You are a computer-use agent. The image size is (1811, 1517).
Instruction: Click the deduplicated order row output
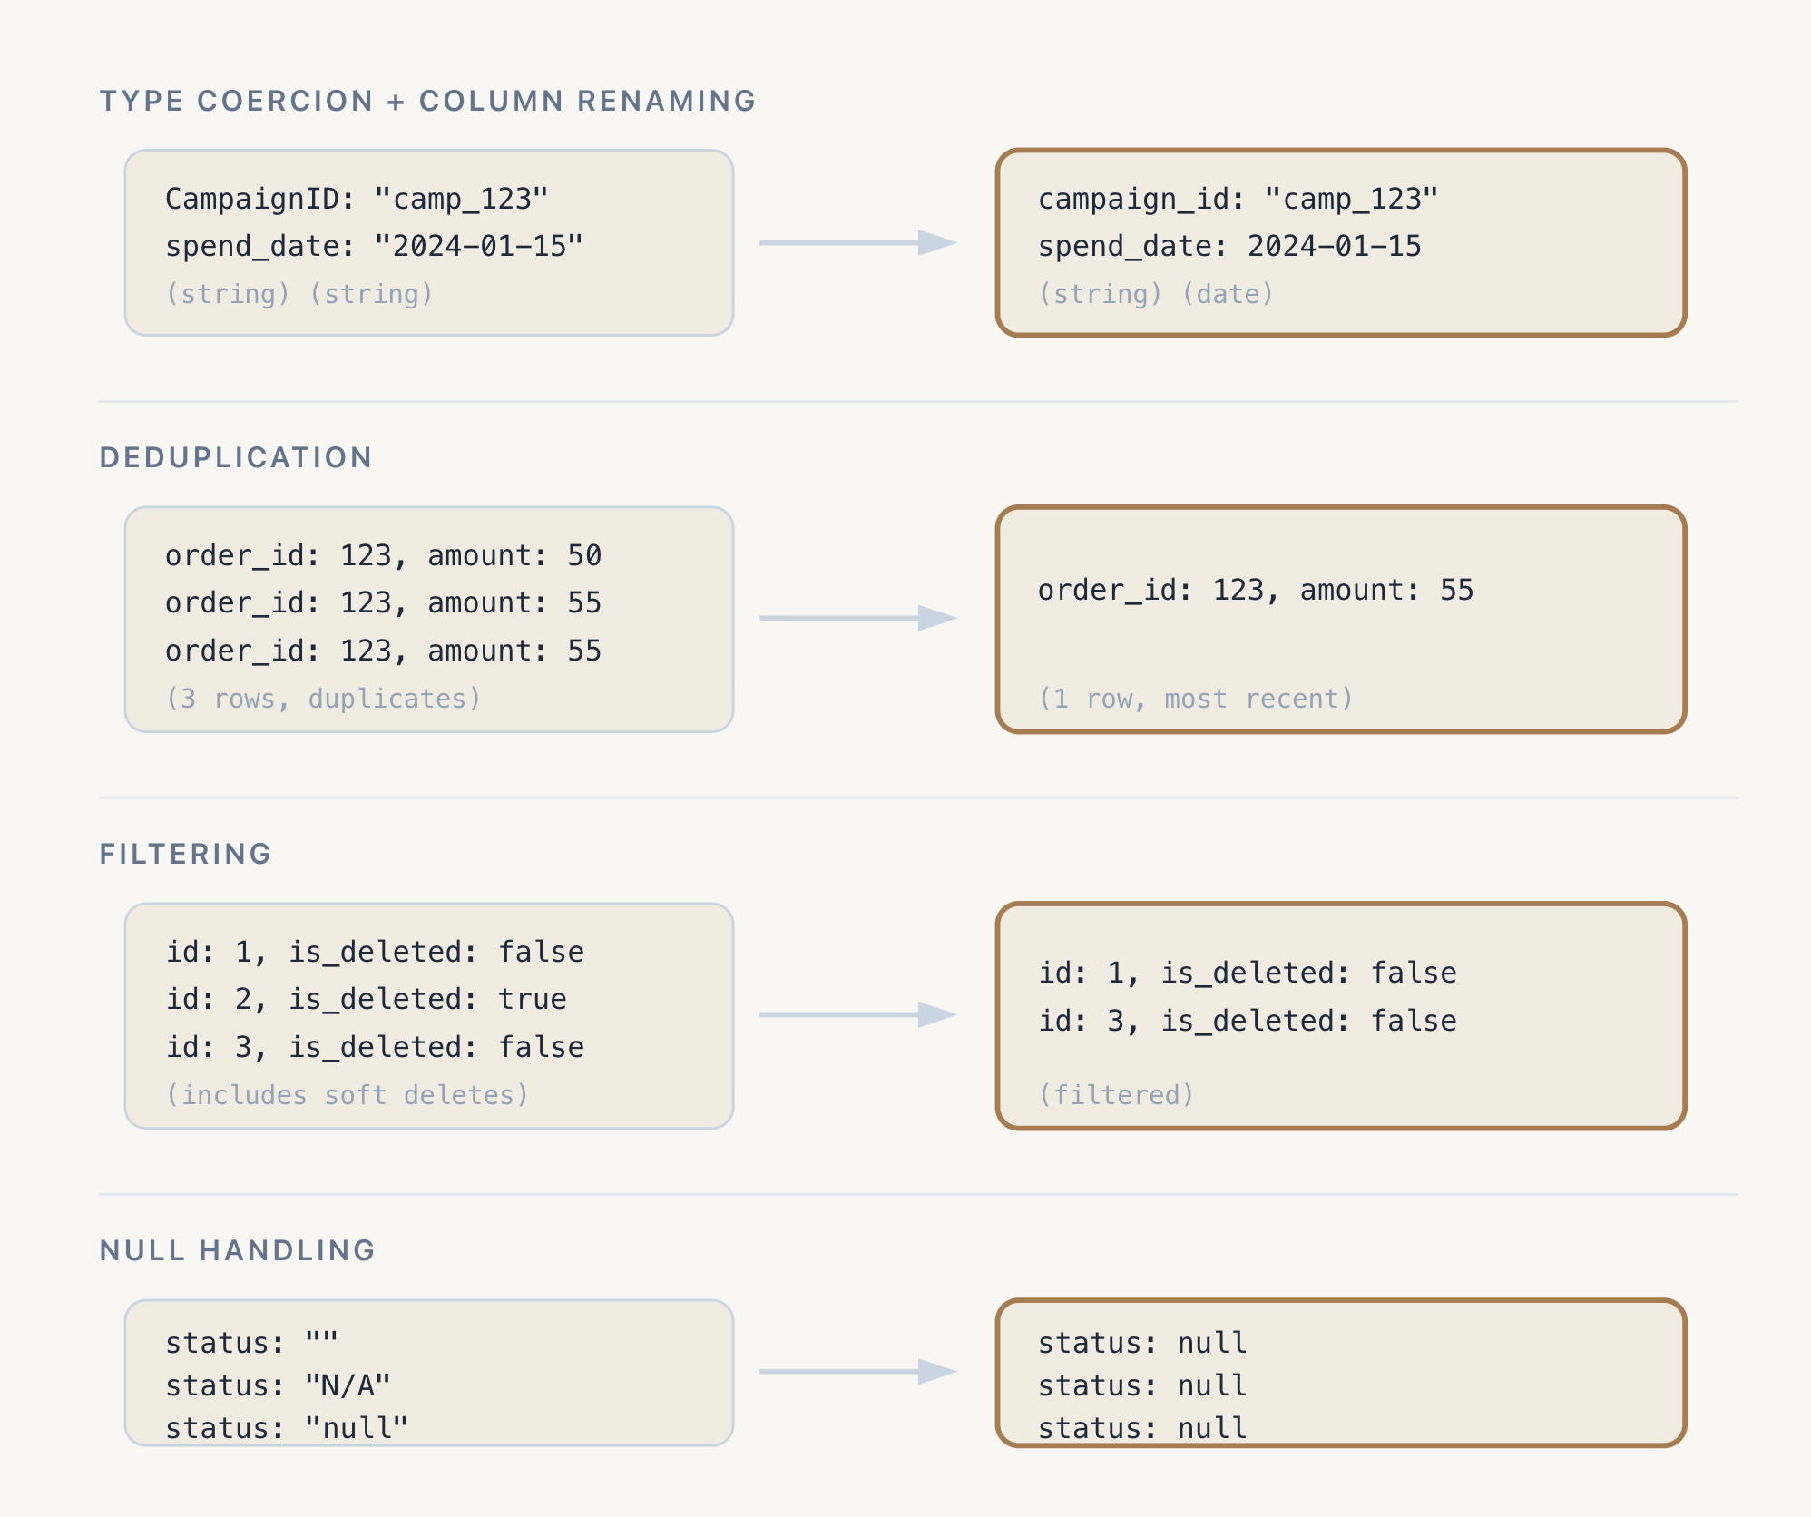pos(1256,590)
